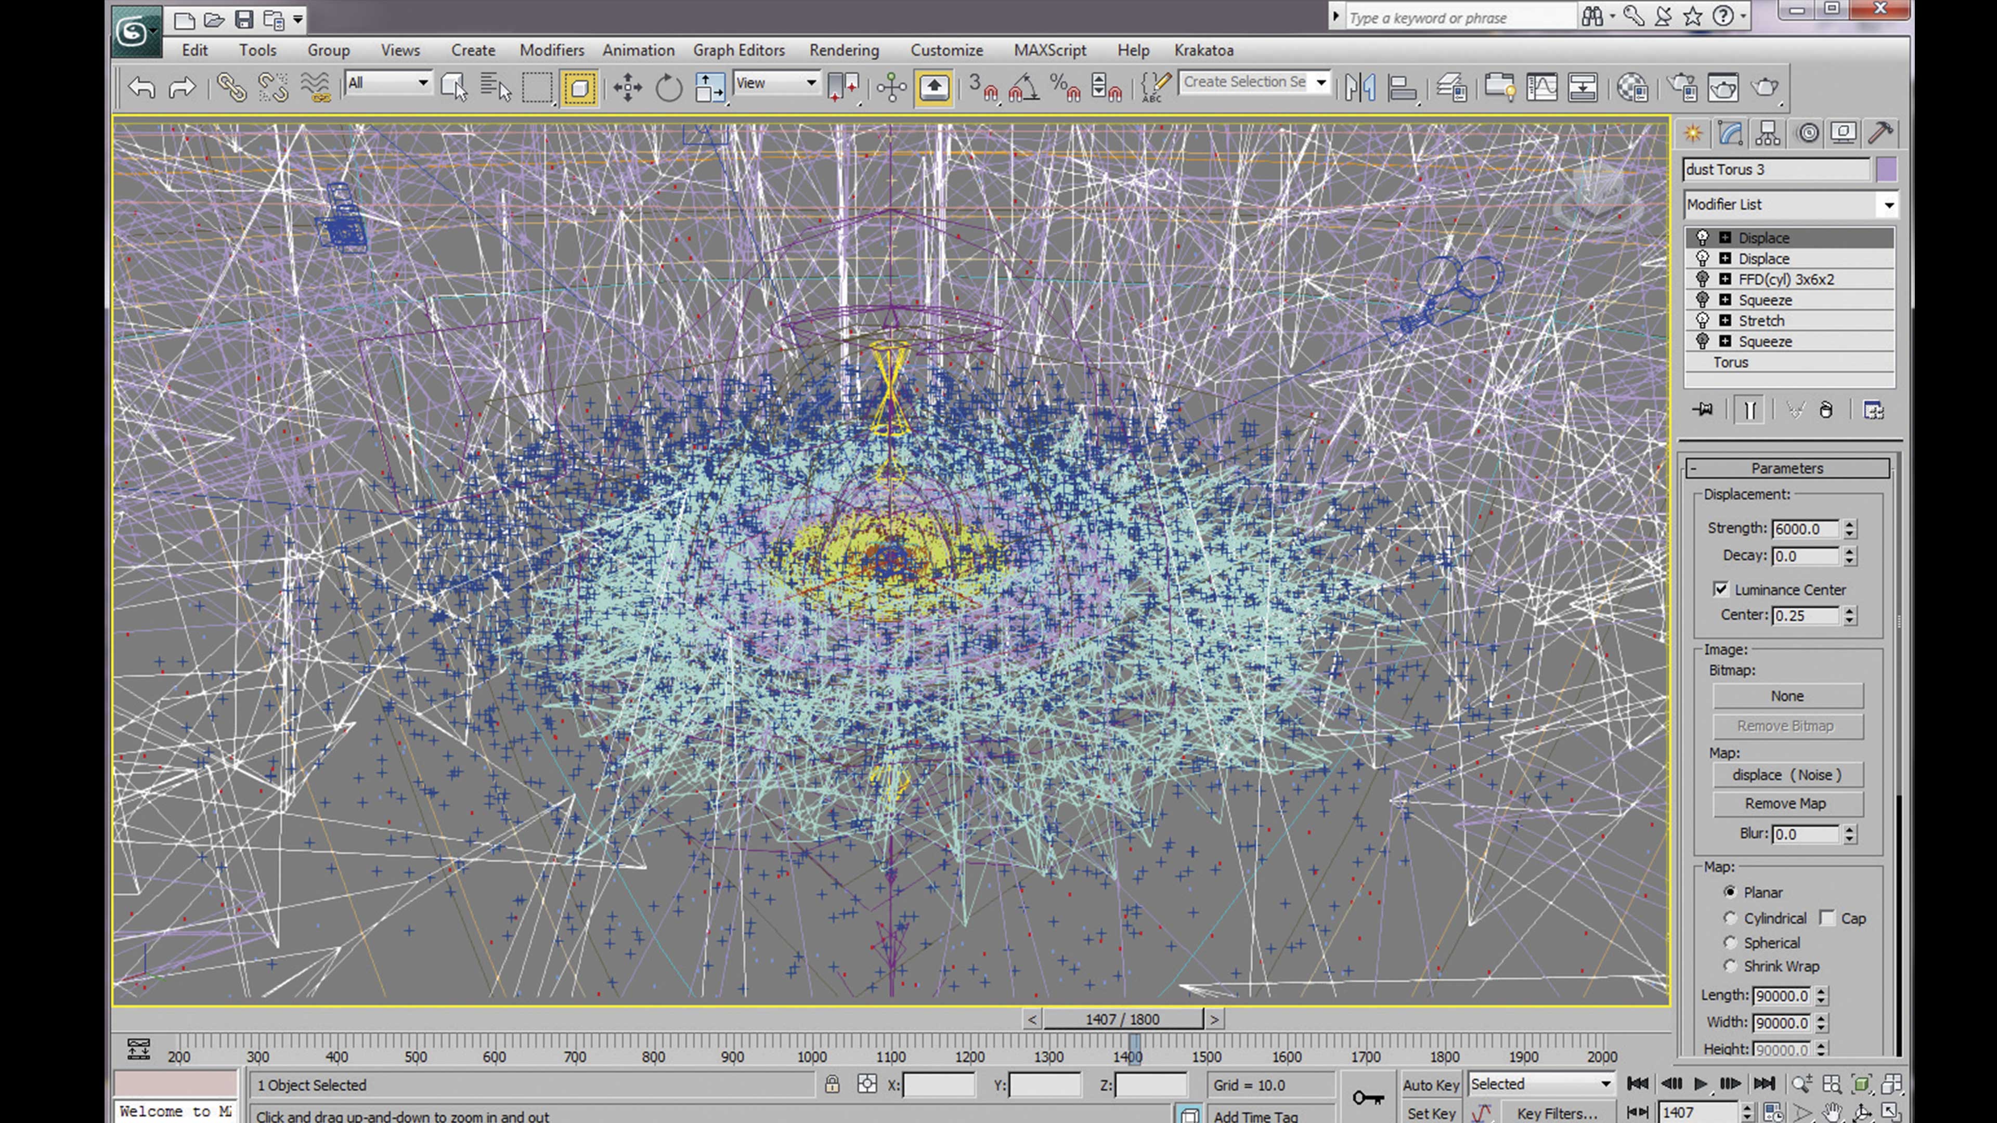Open the Modifier List dropdown
Viewport: 1997px width, 1123px height.
1790,205
